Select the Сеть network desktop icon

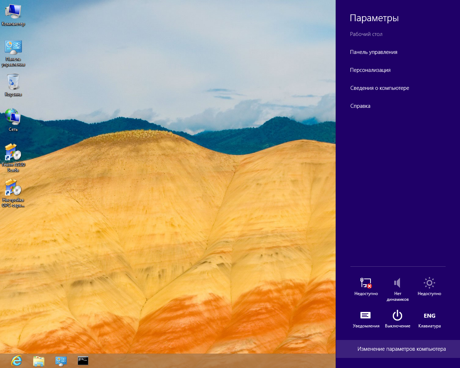point(13,117)
